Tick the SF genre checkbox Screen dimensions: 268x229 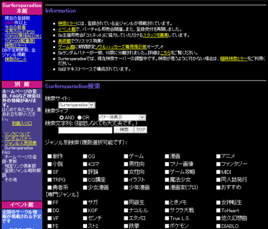[50, 172]
